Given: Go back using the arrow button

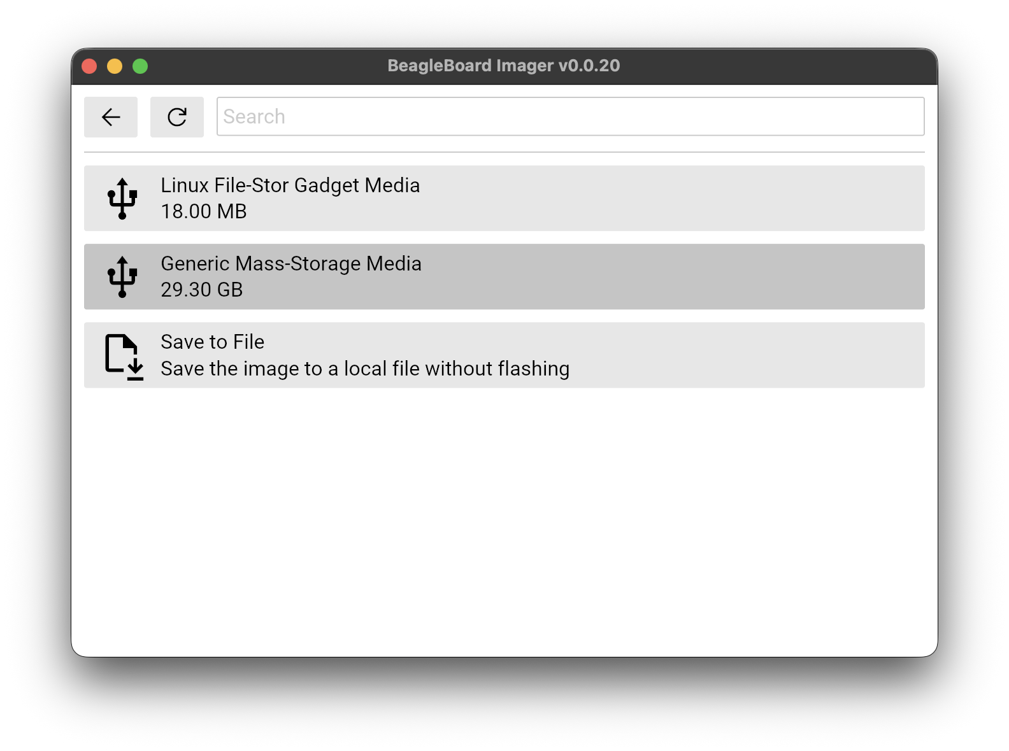Looking at the screenshot, I should point(111,117).
